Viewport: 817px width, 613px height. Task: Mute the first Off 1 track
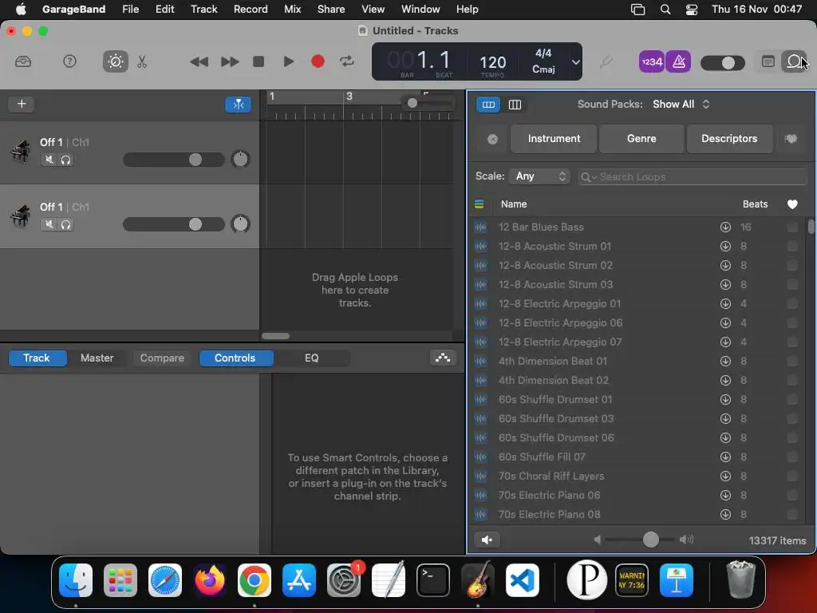[x=49, y=160]
